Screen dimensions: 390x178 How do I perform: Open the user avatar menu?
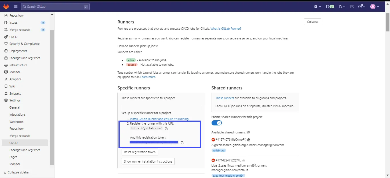pos(375,7)
